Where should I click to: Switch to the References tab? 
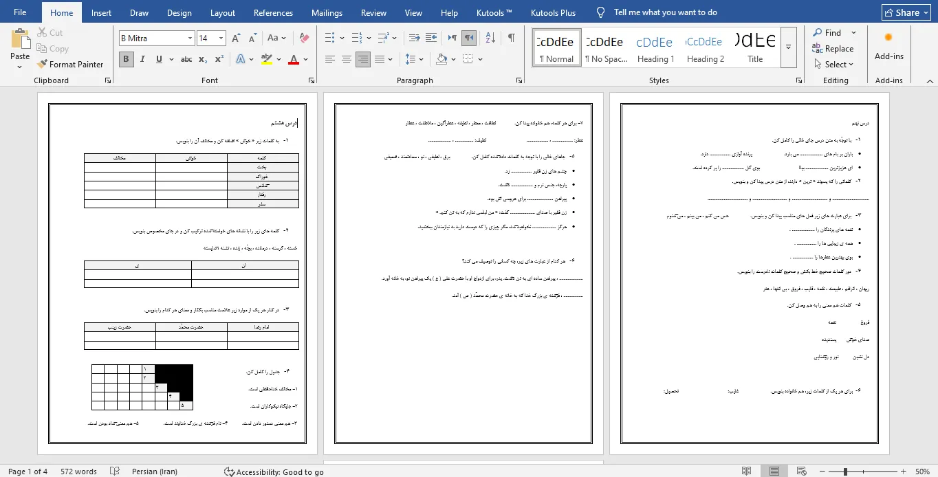click(273, 12)
